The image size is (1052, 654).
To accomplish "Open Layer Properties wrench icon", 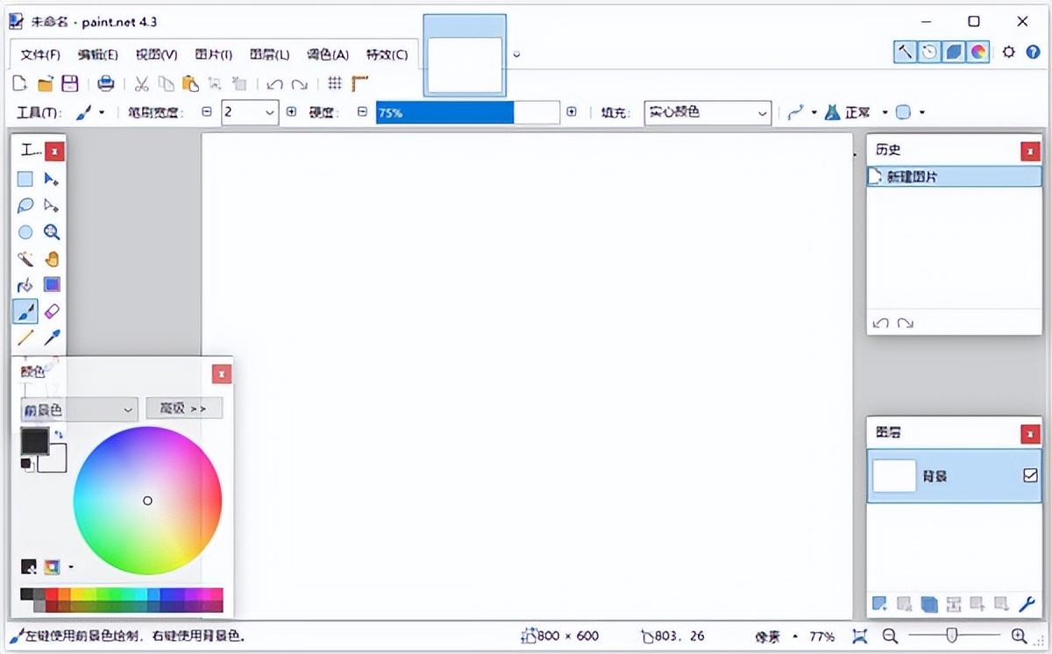I will pos(1027,603).
